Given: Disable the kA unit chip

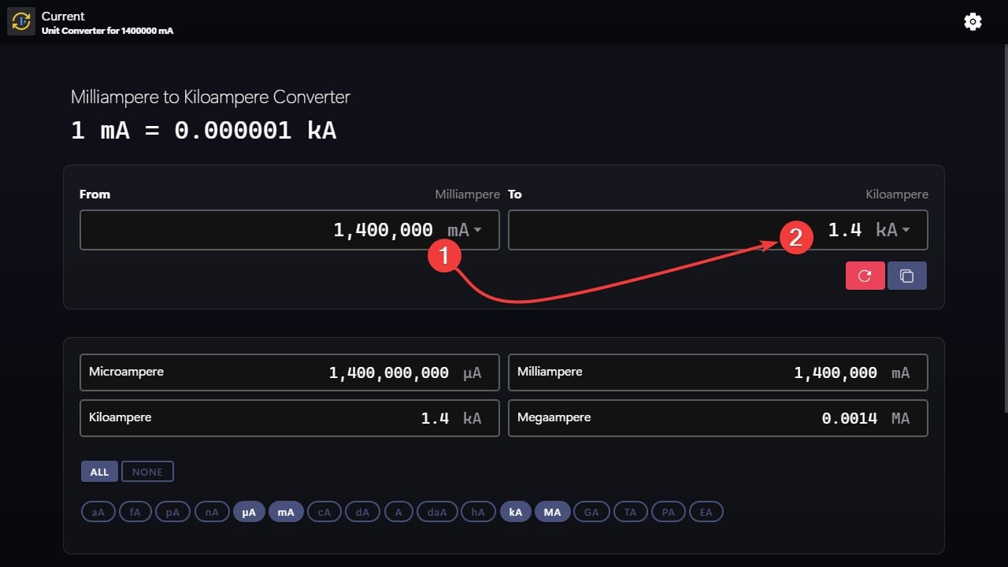Looking at the screenshot, I should (x=516, y=512).
